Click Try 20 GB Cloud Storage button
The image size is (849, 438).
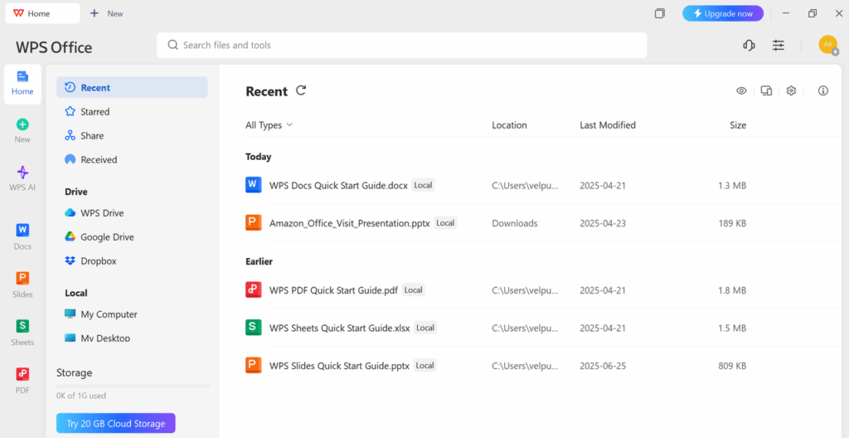(x=116, y=423)
